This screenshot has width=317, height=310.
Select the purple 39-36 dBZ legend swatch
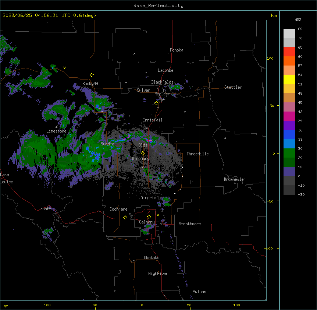click(289, 125)
